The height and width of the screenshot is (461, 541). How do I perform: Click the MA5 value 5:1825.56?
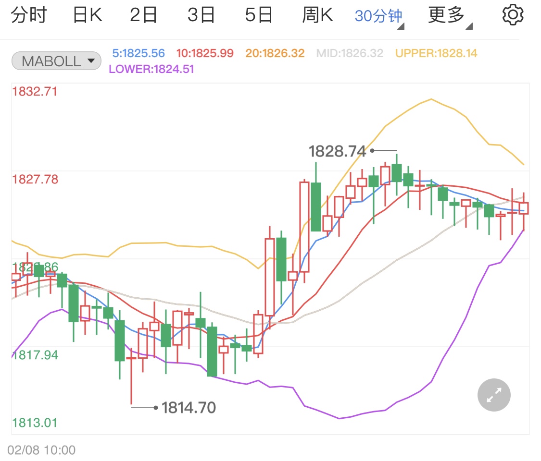(138, 53)
